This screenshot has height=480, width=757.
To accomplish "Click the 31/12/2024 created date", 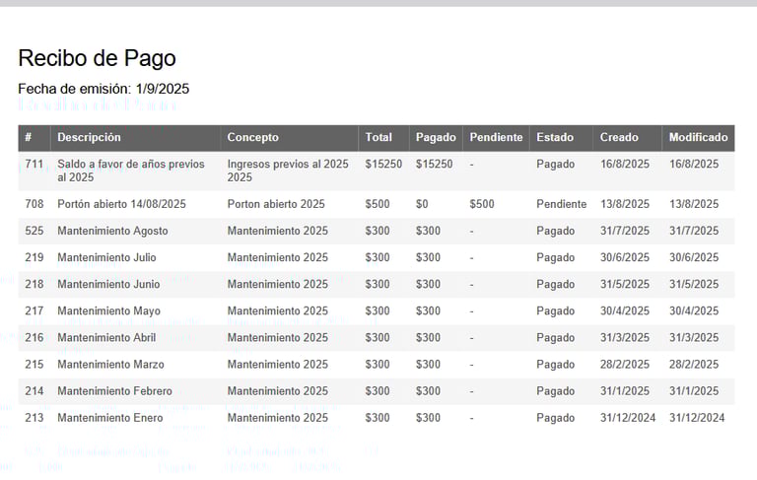I will pos(628,418).
